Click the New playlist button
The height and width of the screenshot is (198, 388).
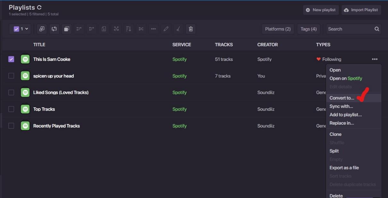[x=320, y=10]
